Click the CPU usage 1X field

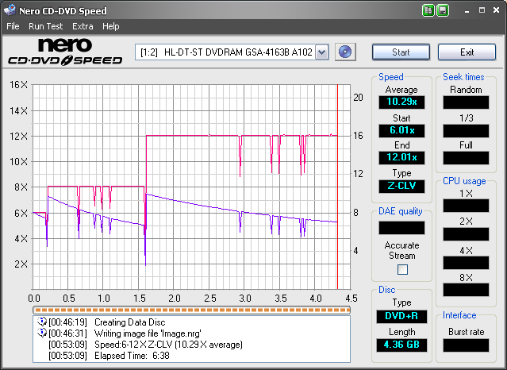466,206
